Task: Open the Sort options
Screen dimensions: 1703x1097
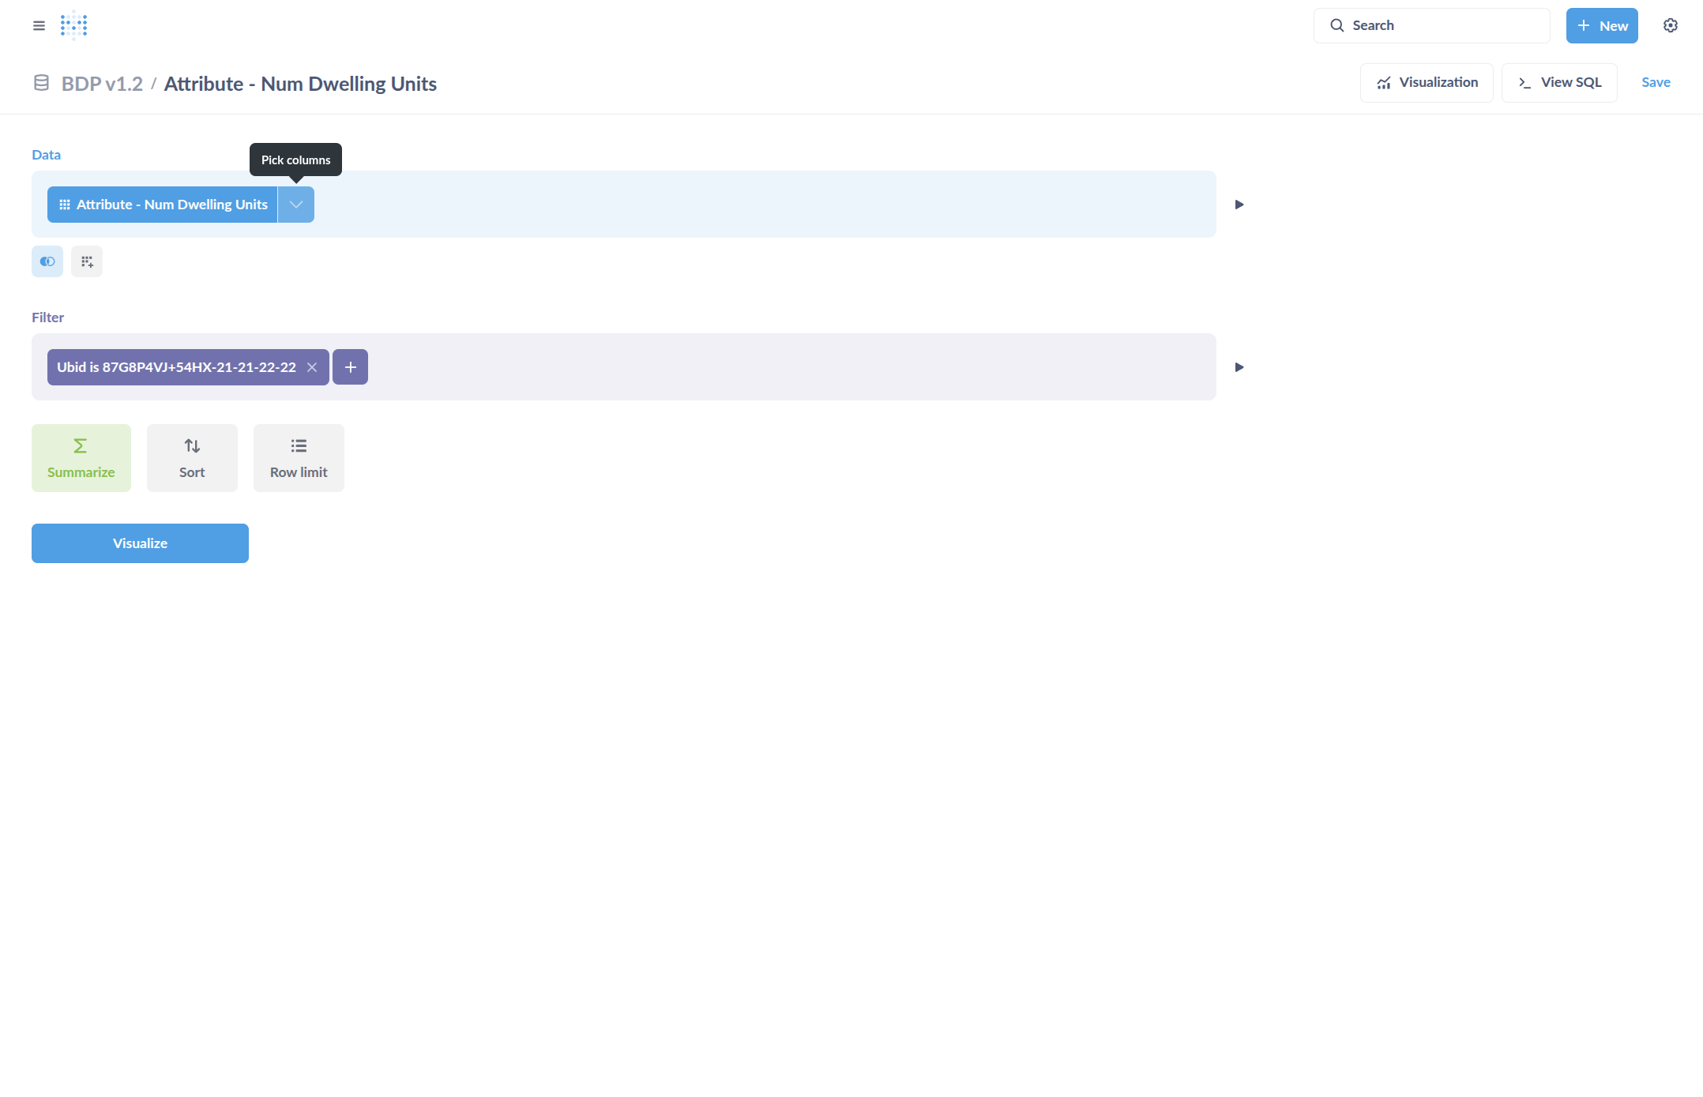Action: tap(191, 457)
